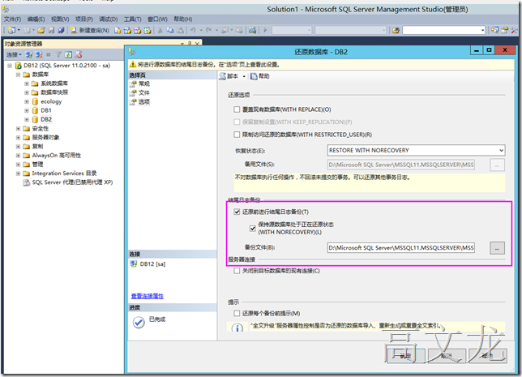Open the 恢复状态 RESTORE WITH NORECOVERY dropdown
Viewport: 522px width, 377px height.
(x=416, y=150)
